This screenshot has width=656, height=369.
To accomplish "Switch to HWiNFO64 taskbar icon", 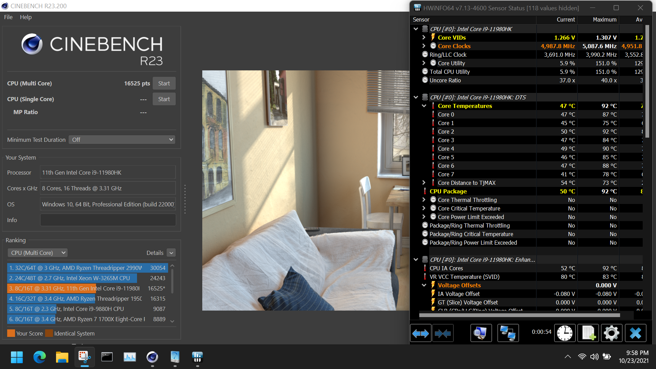I will pyautogui.click(x=197, y=357).
